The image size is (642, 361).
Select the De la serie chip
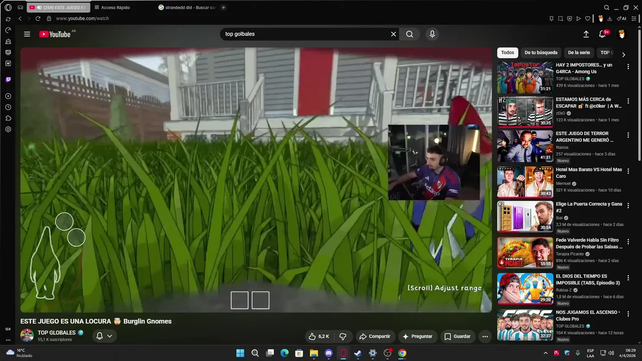(579, 53)
